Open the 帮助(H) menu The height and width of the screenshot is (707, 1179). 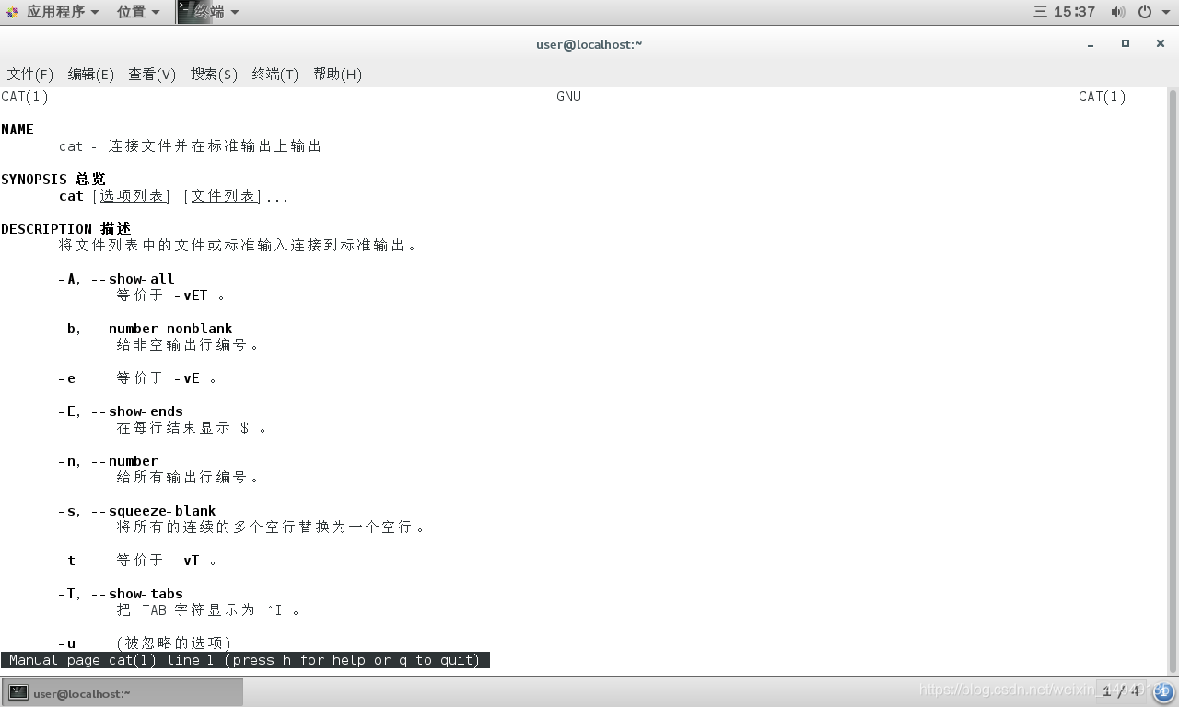(x=337, y=75)
